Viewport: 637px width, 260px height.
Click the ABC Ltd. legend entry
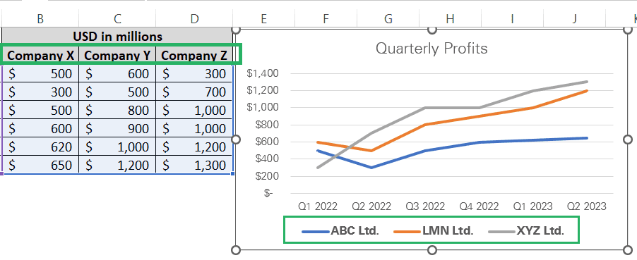tap(340, 231)
